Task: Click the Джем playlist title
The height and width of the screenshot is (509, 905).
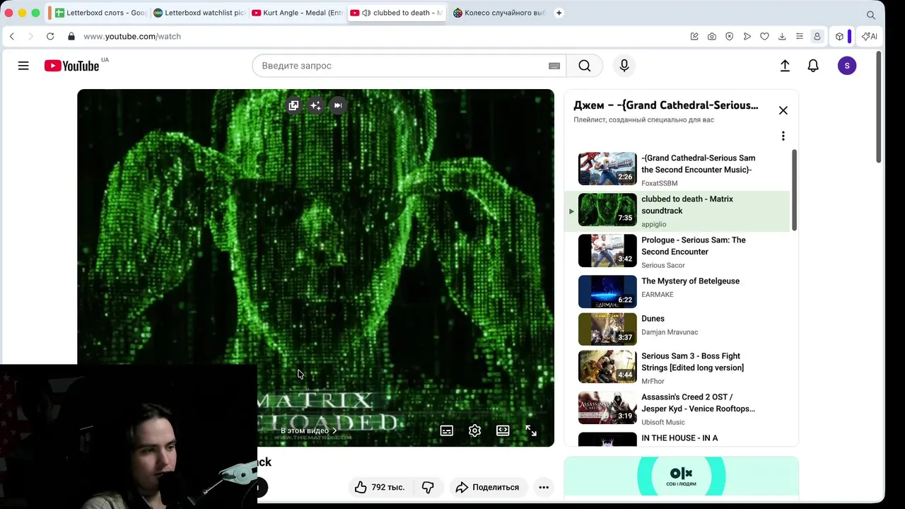Action: click(x=665, y=105)
